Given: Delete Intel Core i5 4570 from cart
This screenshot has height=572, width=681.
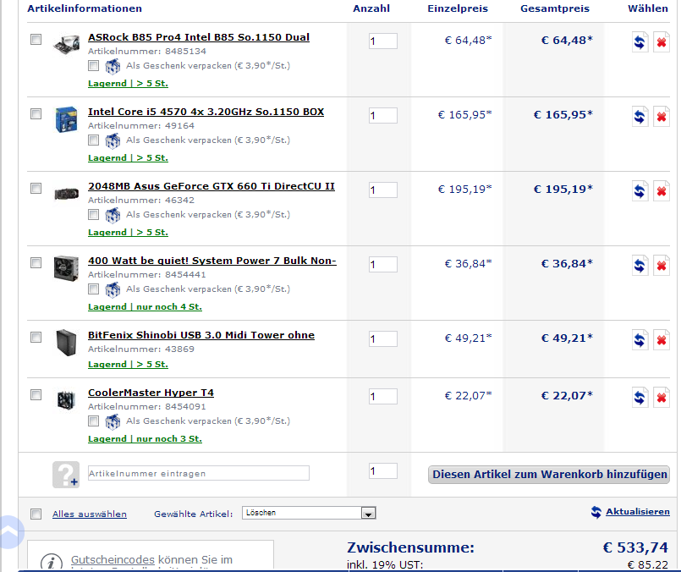Looking at the screenshot, I should click(x=662, y=117).
